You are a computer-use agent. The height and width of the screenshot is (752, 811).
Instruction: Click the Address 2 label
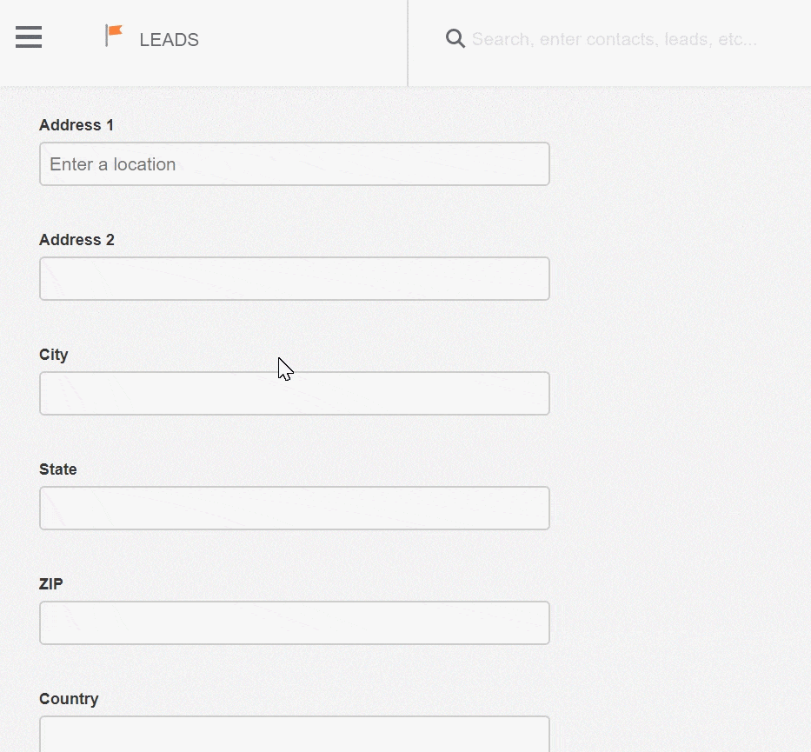tap(77, 240)
